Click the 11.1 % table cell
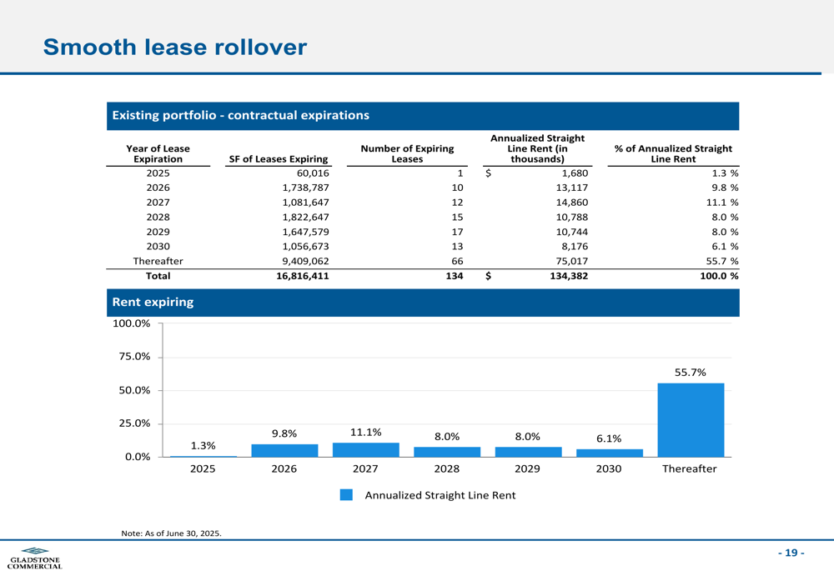834x571 pixels. pos(722,203)
